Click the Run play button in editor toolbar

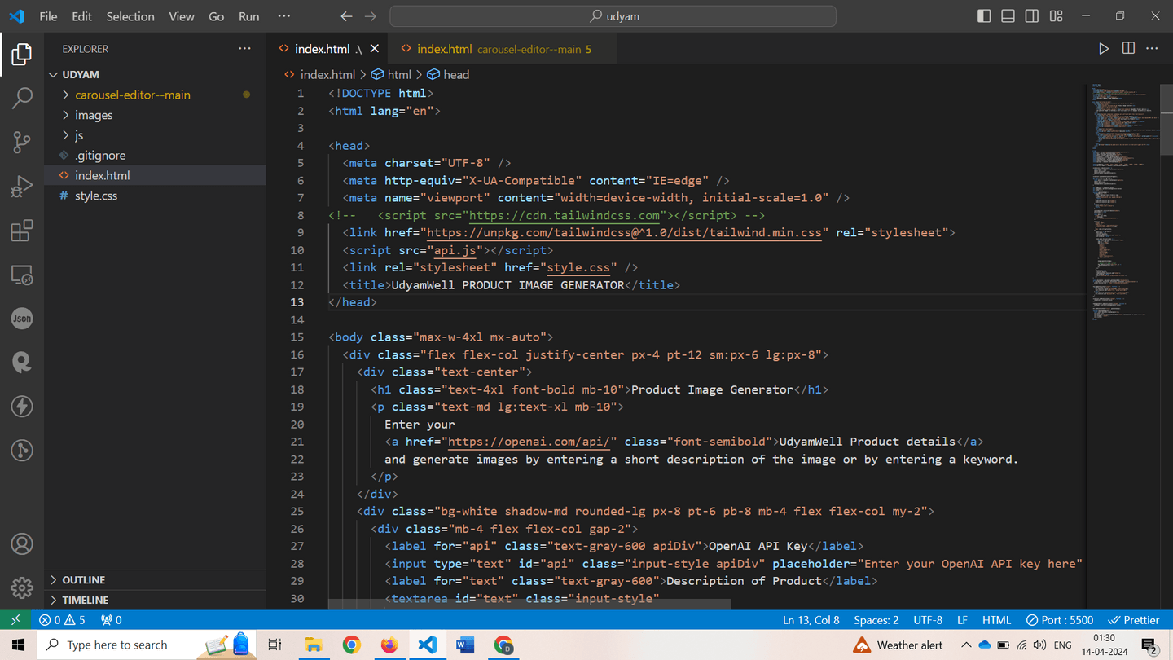tap(1104, 49)
